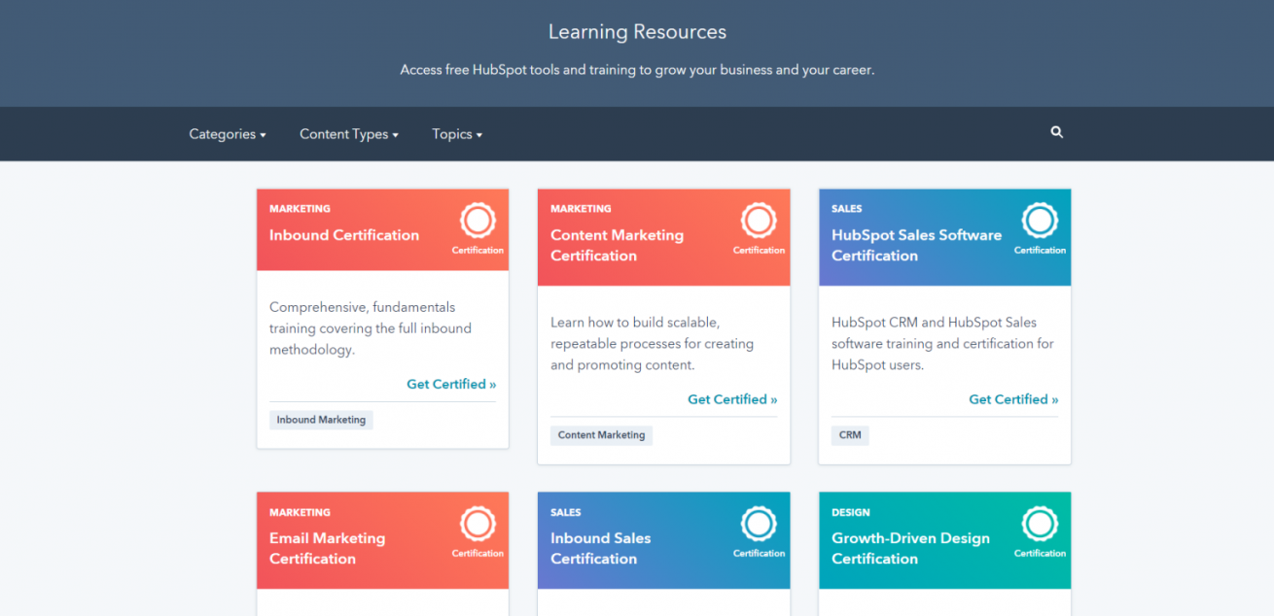
Task: Click the Email Marketing Certification title
Action: coord(328,548)
